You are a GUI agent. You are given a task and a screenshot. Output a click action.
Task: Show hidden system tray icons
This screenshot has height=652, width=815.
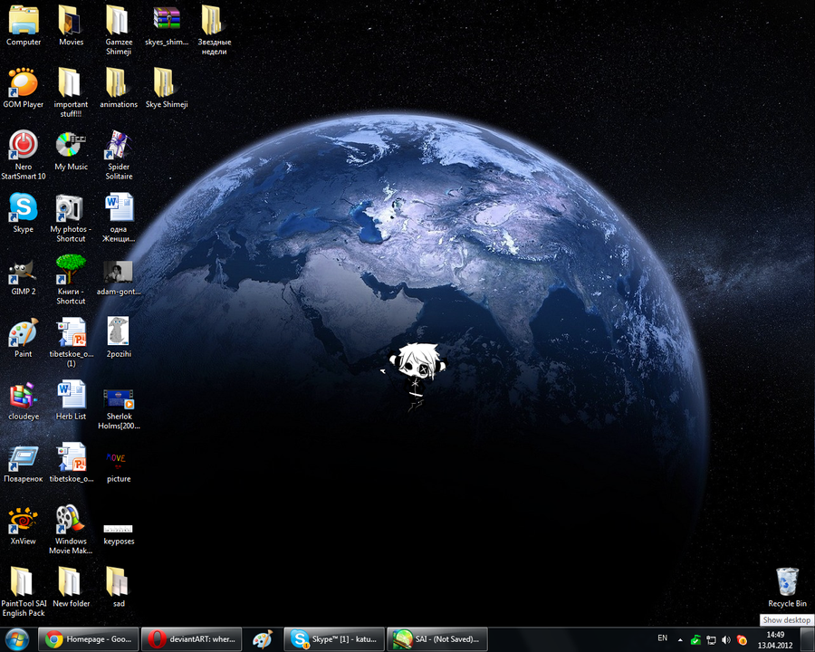pos(680,639)
